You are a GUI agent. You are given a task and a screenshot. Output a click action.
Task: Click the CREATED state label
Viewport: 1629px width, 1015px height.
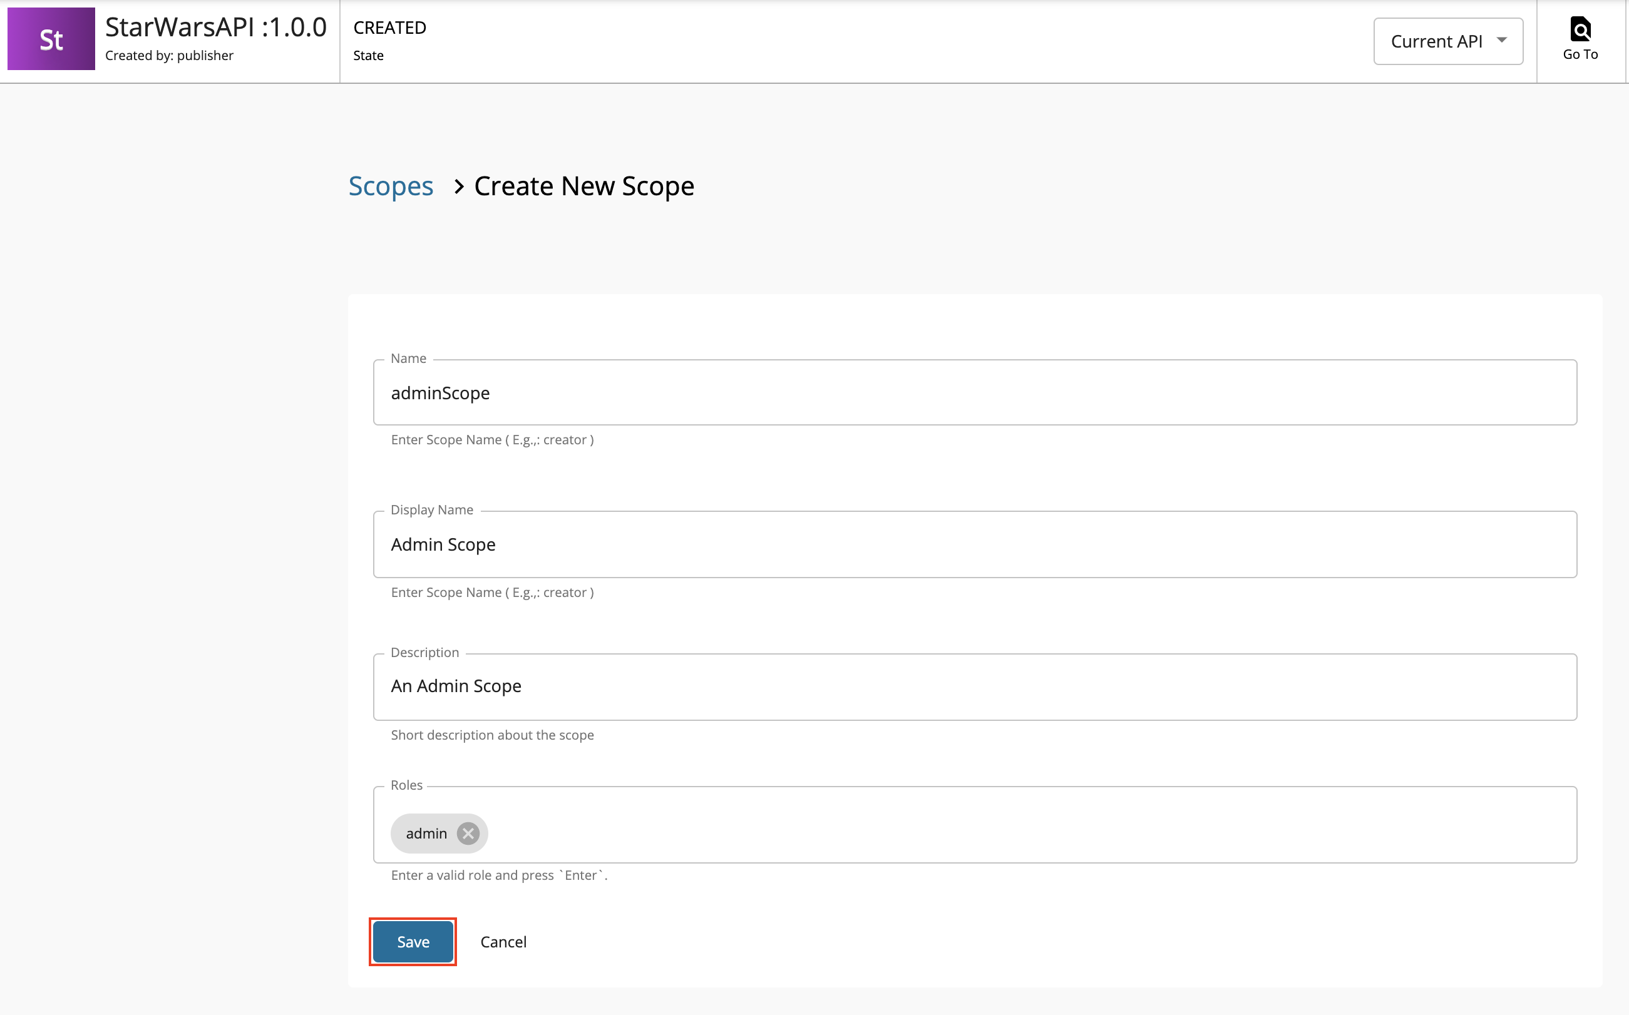click(389, 28)
